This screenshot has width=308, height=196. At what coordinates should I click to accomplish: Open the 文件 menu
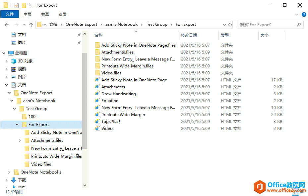click(10, 14)
